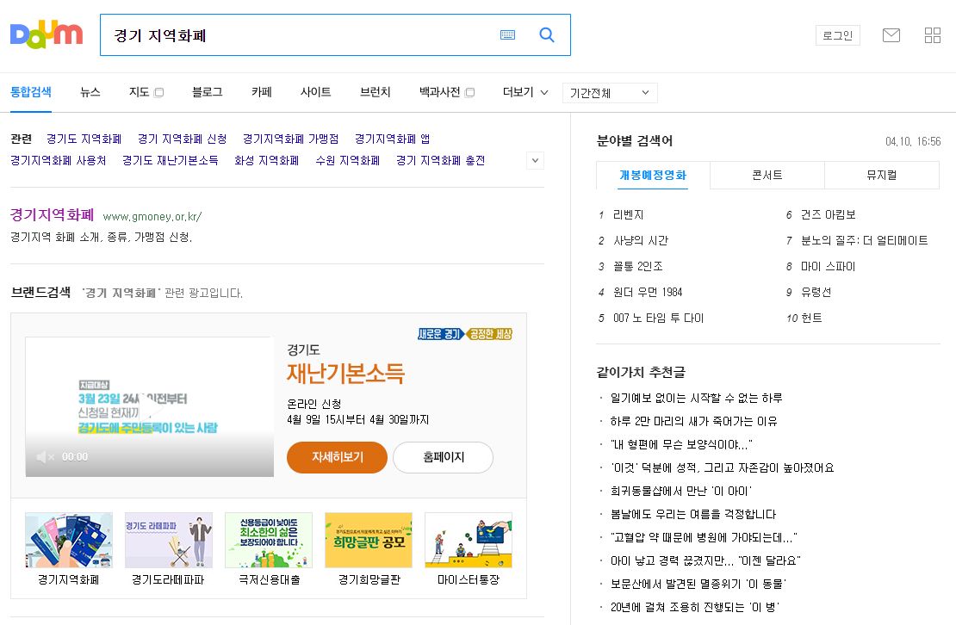Click ranked movie 꼴통 2인조

[x=637, y=266]
